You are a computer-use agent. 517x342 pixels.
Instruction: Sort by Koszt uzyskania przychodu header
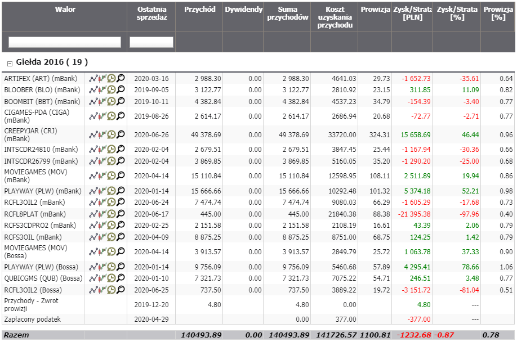335,17
